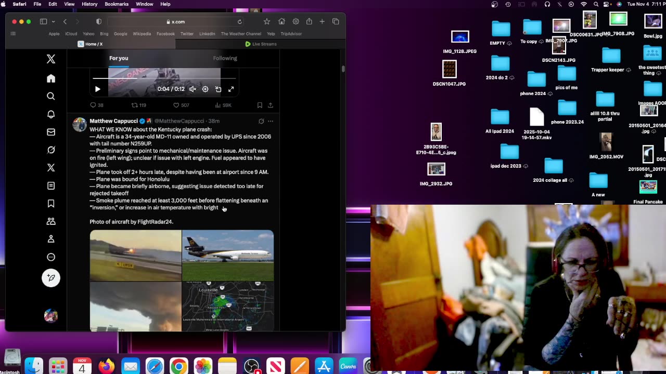Viewport: 666px width, 374px height.
Task: Switch to the For you tab
Action: [x=119, y=58]
